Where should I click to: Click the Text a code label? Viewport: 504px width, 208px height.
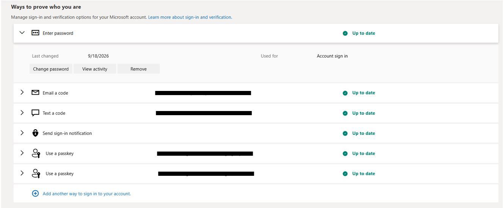click(54, 113)
